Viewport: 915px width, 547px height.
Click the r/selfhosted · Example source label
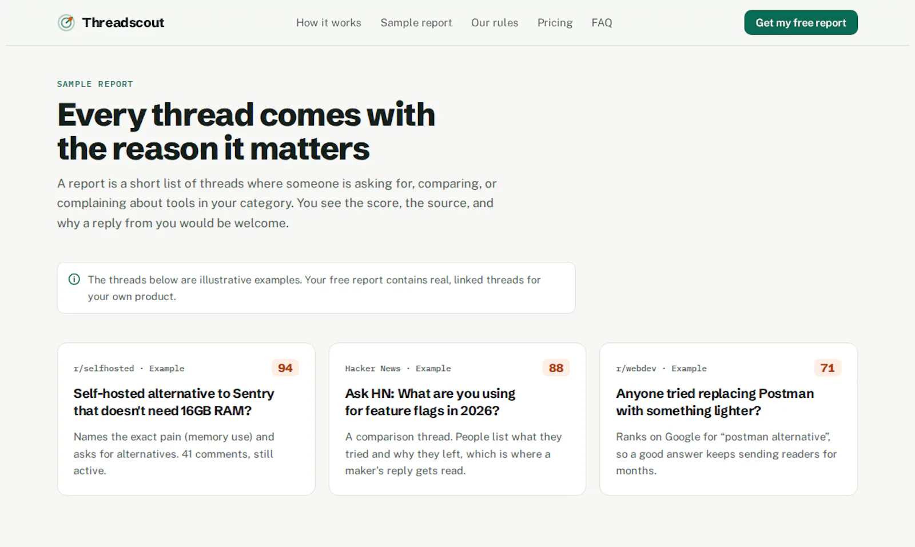(129, 369)
